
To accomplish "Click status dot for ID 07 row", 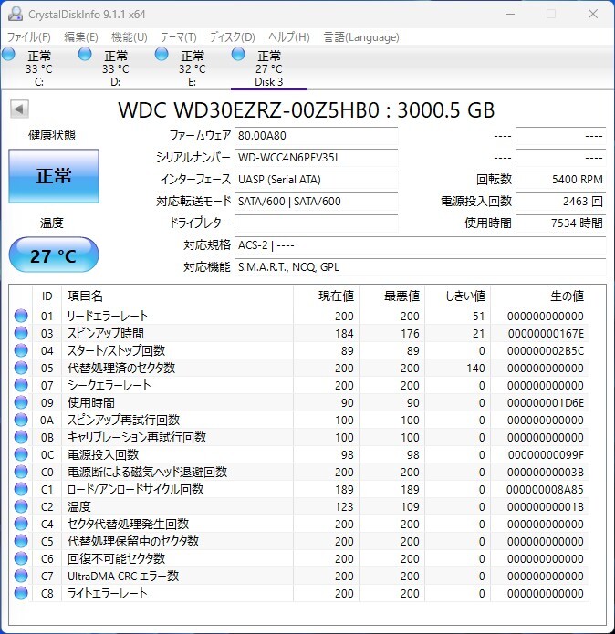I will tap(21, 385).
